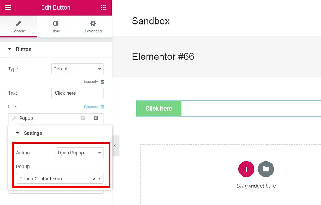Image resolution: width=321 pixels, height=205 pixels.
Task: Open the Type dropdown
Action: coord(77,69)
